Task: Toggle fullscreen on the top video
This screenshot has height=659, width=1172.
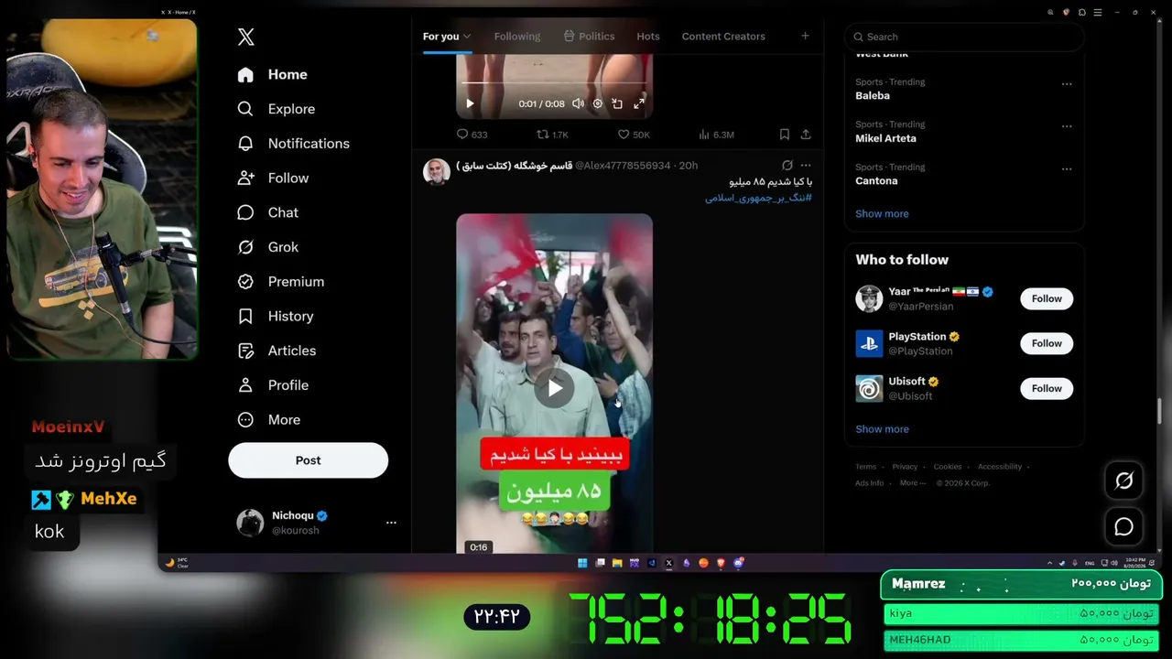Action: pos(639,103)
